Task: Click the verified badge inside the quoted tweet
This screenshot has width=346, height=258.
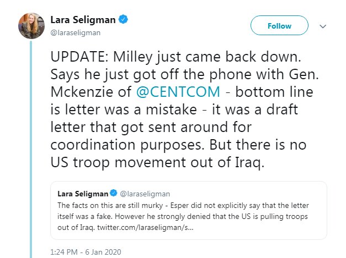Action: click(x=114, y=193)
